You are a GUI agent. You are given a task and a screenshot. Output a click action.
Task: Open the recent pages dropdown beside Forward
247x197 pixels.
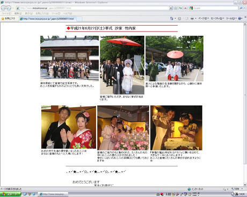coord(13,8)
